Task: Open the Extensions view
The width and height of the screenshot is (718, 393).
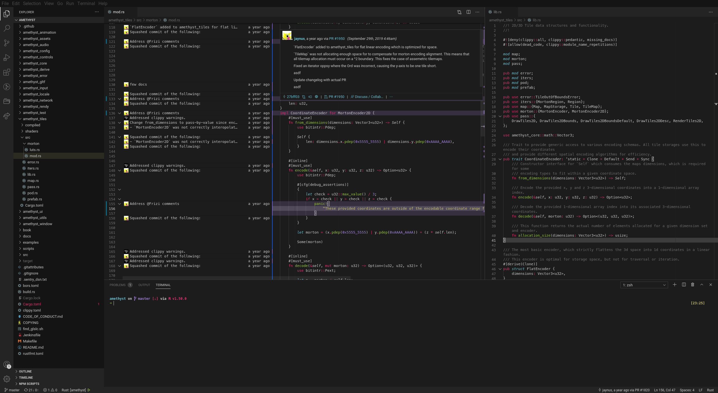Action: coord(7,72)
